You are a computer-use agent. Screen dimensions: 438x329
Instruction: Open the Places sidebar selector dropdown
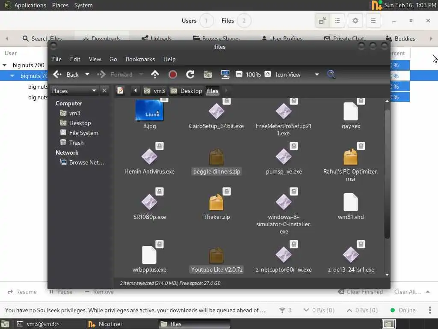[74, 91]
